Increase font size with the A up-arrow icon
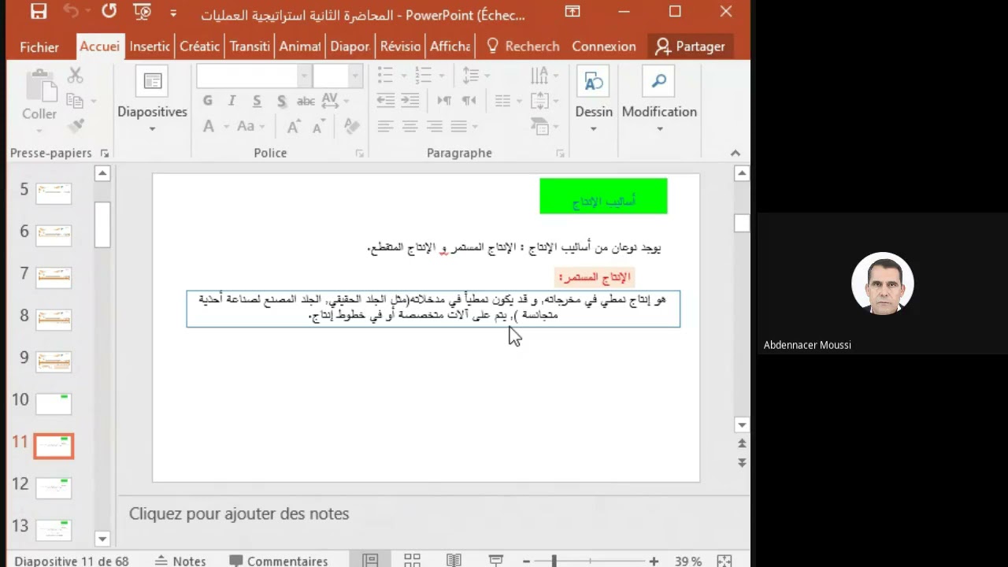The width and height of the screenshot is (1008, 567). 294,127
